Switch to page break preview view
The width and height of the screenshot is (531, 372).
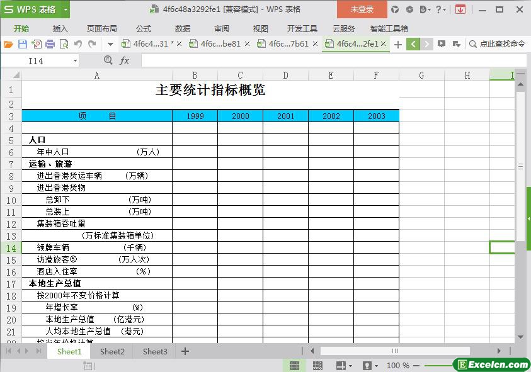[317, 366]
